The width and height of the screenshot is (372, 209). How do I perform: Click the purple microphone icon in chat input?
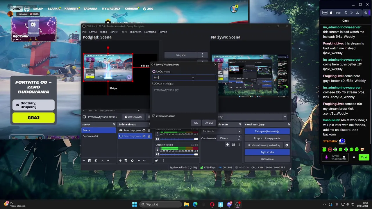click(x=326, y=157)
